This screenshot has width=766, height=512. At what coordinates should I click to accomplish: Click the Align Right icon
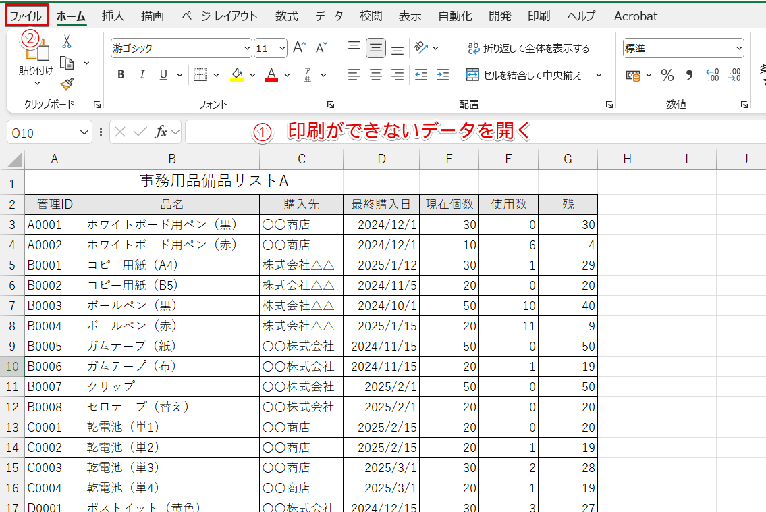coord(398,75)
